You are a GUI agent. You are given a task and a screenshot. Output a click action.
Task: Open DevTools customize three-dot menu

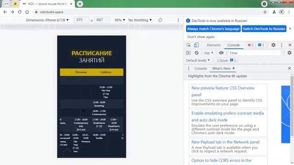(282, 45)
